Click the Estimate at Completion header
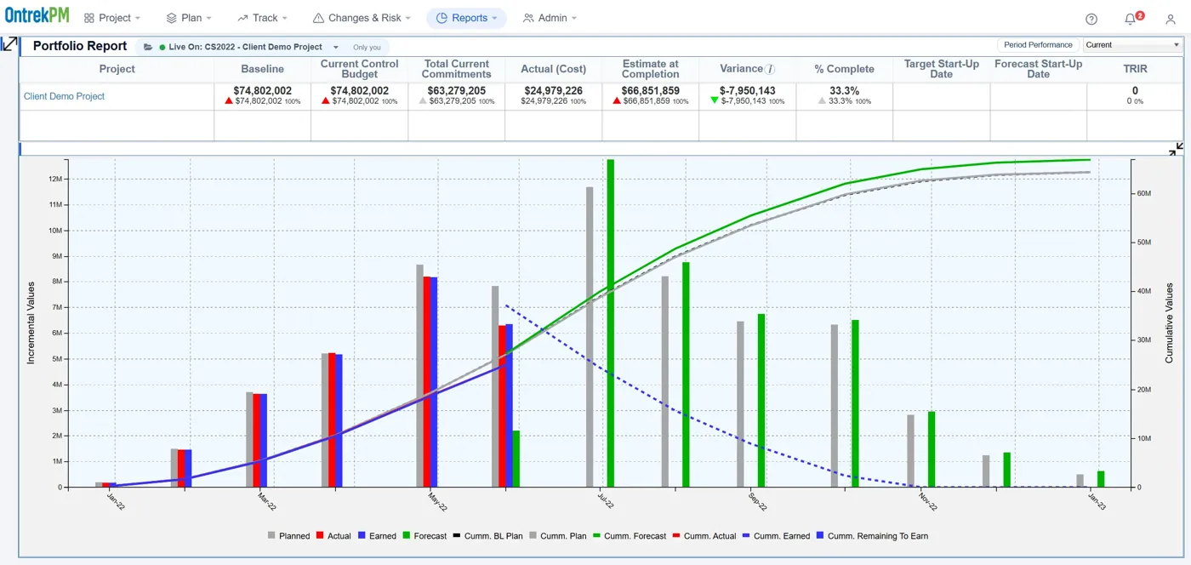 coord(651,69)
